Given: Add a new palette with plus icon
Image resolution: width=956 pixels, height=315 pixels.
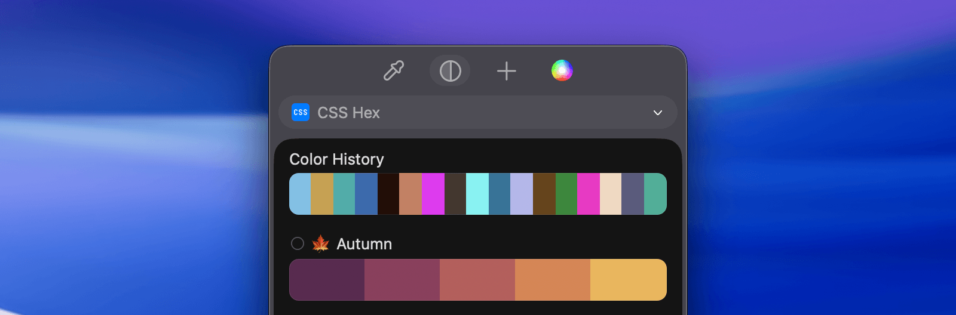Looking at the screenshot, I should coord(506,71).
